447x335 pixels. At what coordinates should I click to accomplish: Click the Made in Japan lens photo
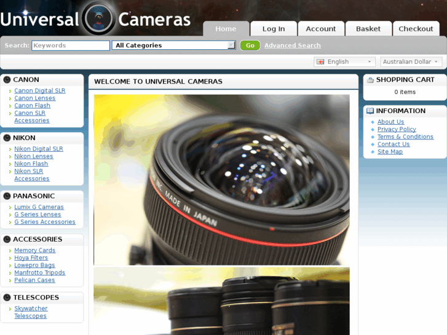coord(221,180)
